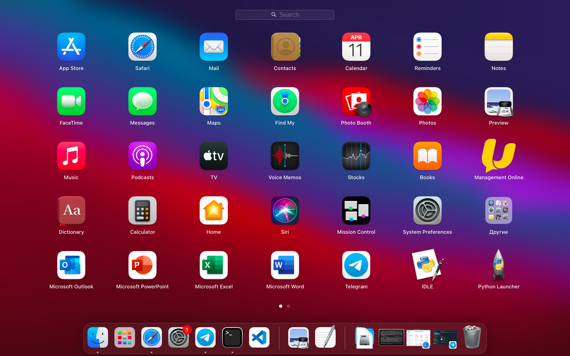Screen dimensions: 570x356
Task: Launch Preview from Launchpad grid
Action: click(499, 102)
